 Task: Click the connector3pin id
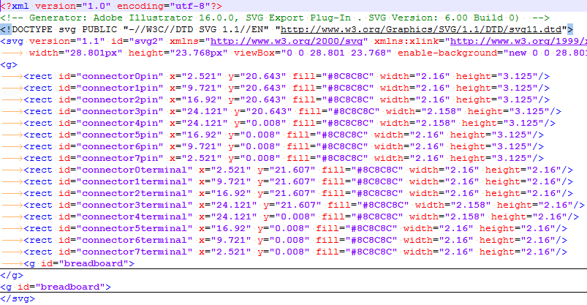pyautogui.click(x=111, y=112)
